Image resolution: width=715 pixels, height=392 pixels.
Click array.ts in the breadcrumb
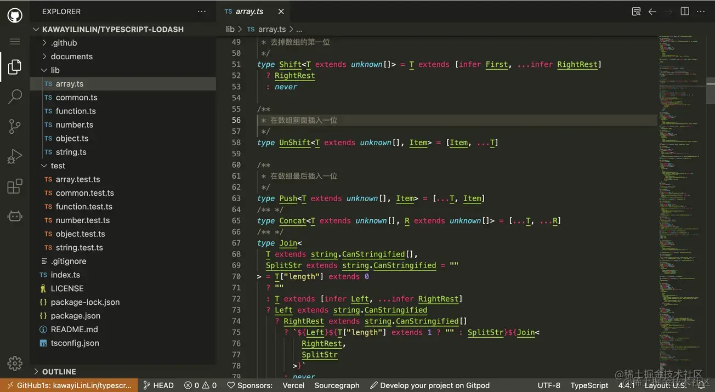pyautogui.click(x=266, y=29)
